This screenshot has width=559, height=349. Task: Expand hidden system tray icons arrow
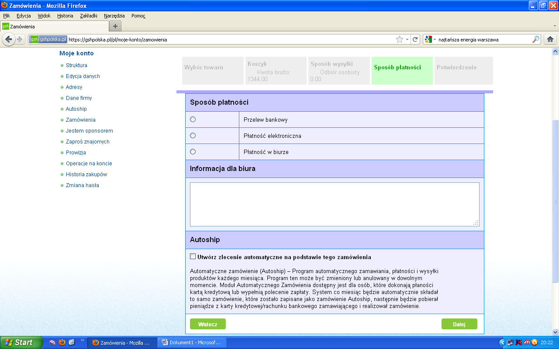coord(502,342)
